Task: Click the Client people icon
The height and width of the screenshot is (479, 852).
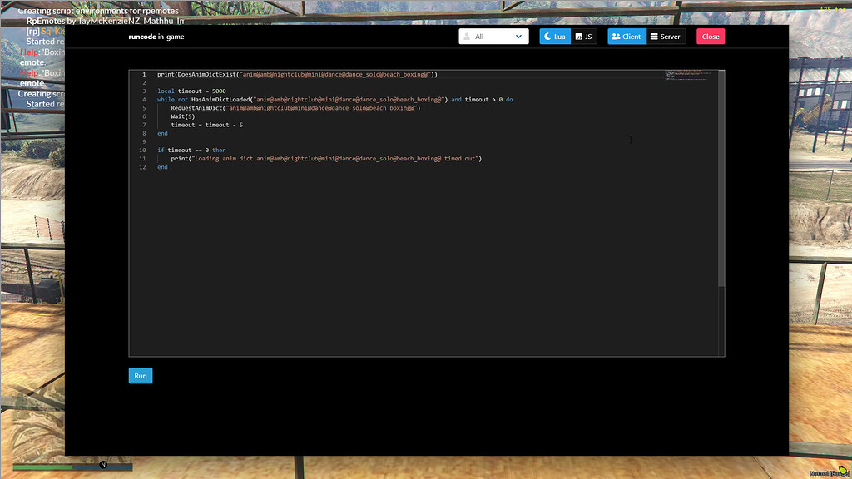Action: tap(616, 37)
